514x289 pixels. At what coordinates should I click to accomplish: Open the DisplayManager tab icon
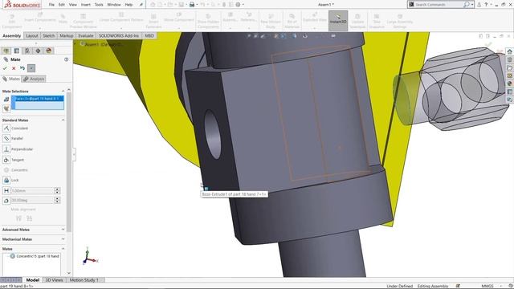pyautogui.click(x=49, y=51)
